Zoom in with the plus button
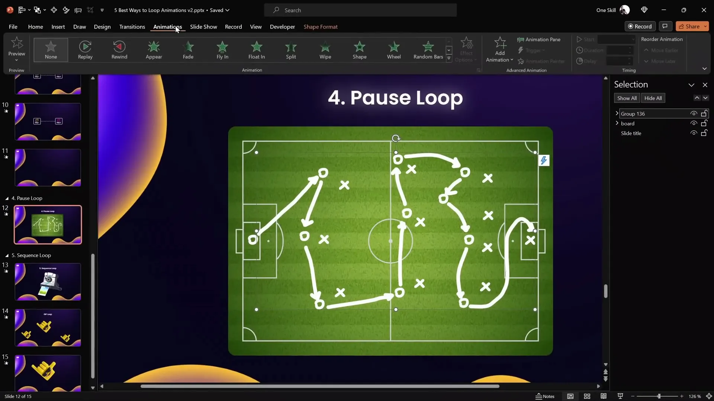 (x=682, y=396)
